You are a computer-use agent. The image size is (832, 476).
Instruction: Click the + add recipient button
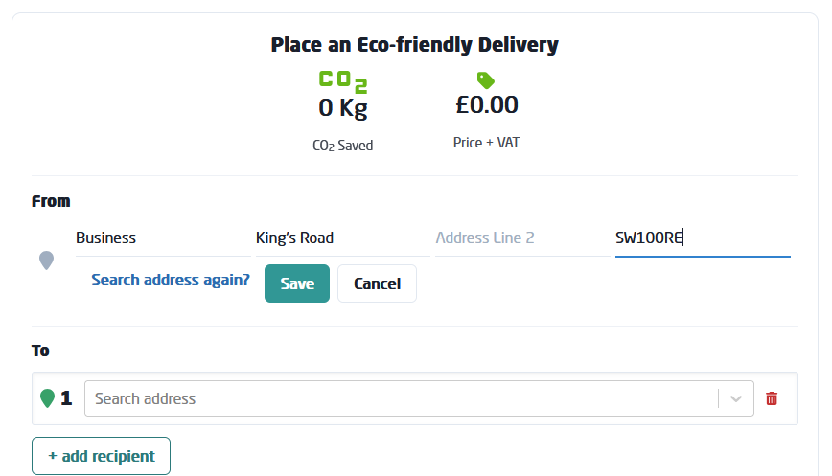[x=101, y=456]
